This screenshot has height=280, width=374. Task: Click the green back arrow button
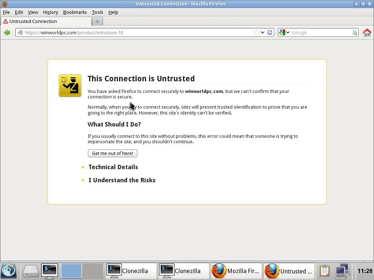[7, 32]
